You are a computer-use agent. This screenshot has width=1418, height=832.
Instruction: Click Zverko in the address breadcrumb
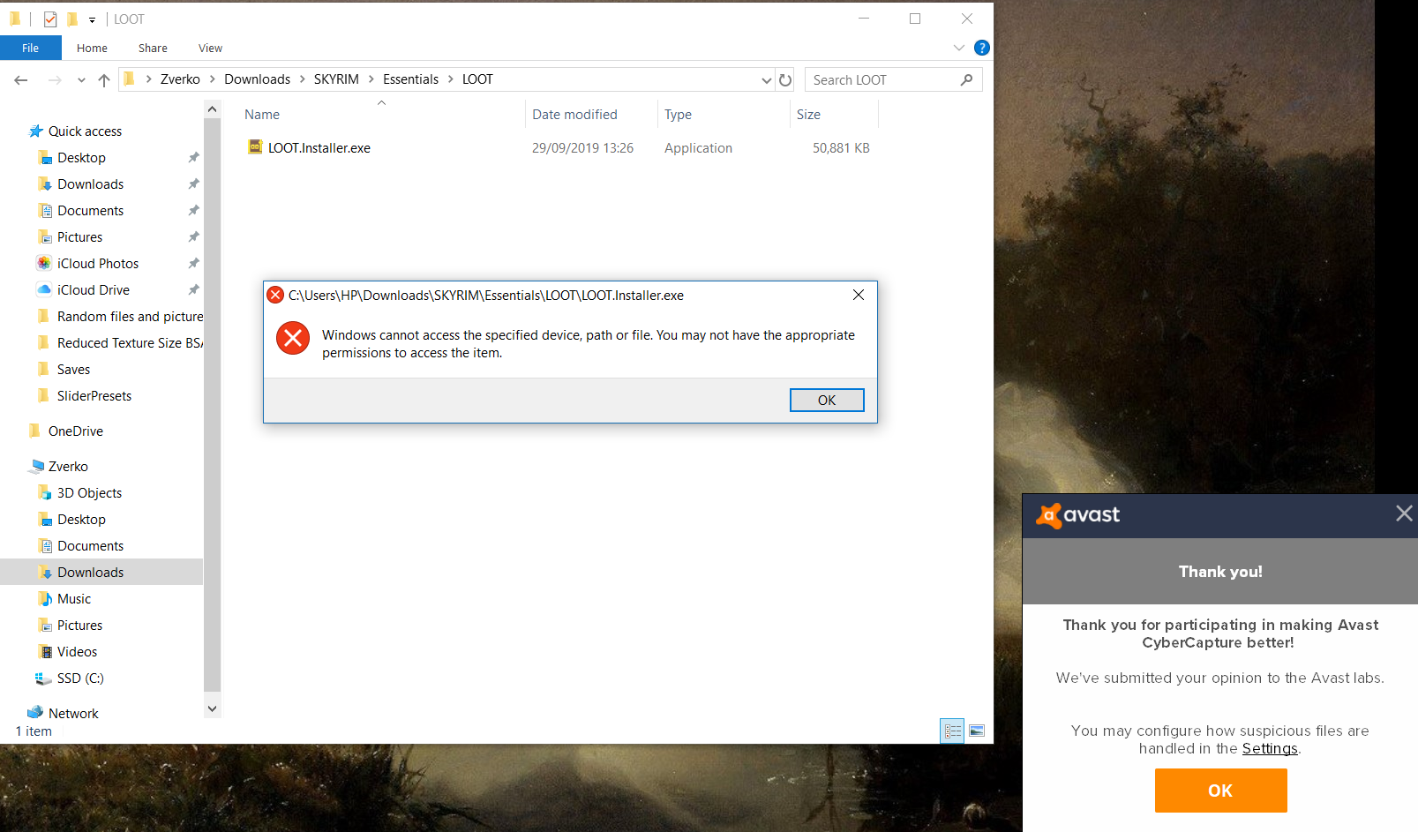(180, 79)
